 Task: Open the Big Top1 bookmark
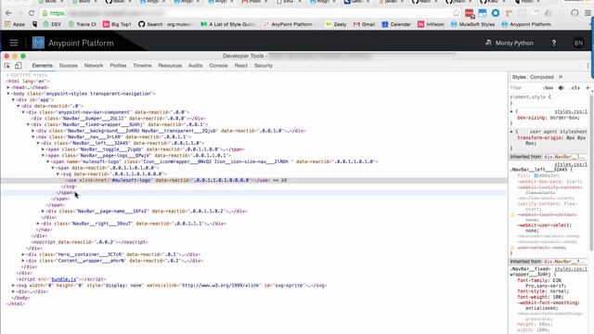tap(117, 24)
